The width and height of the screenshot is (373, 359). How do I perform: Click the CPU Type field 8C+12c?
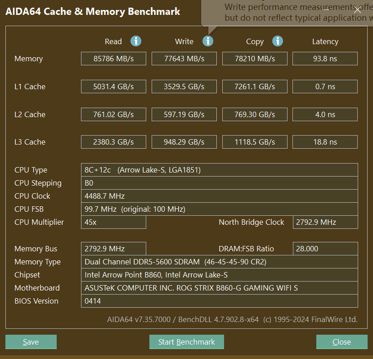[x=219, y=170]
